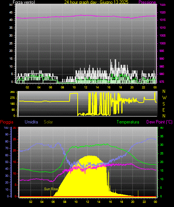Screen dimensions: 174x207
Task: Click the 24 hour graph day title
Action: [96, 2]
